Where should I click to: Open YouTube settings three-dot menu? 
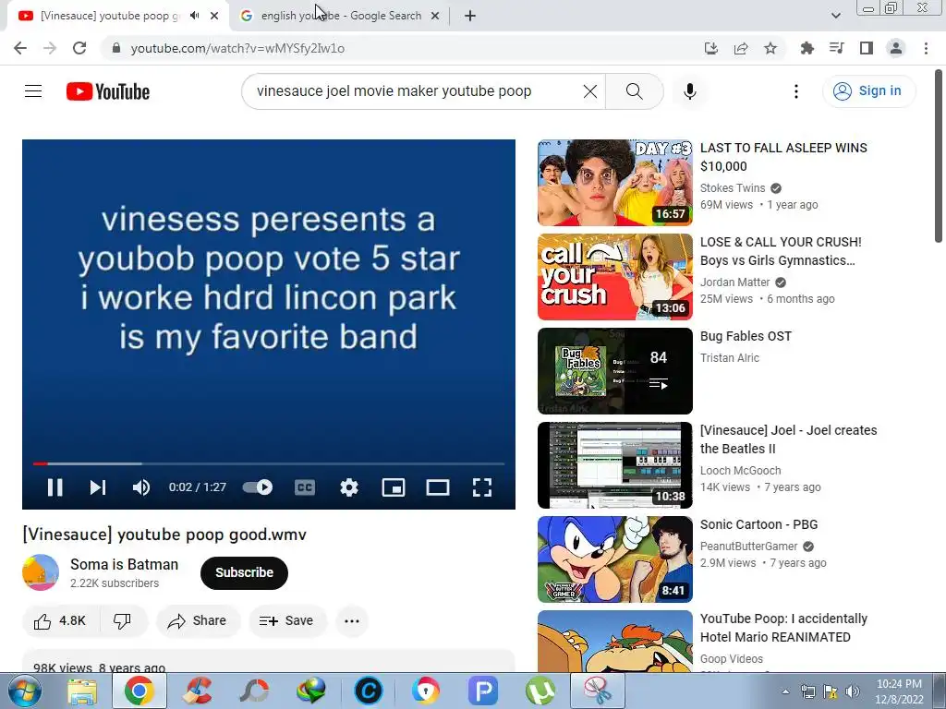pyautogui.click(x=796, y=91)
